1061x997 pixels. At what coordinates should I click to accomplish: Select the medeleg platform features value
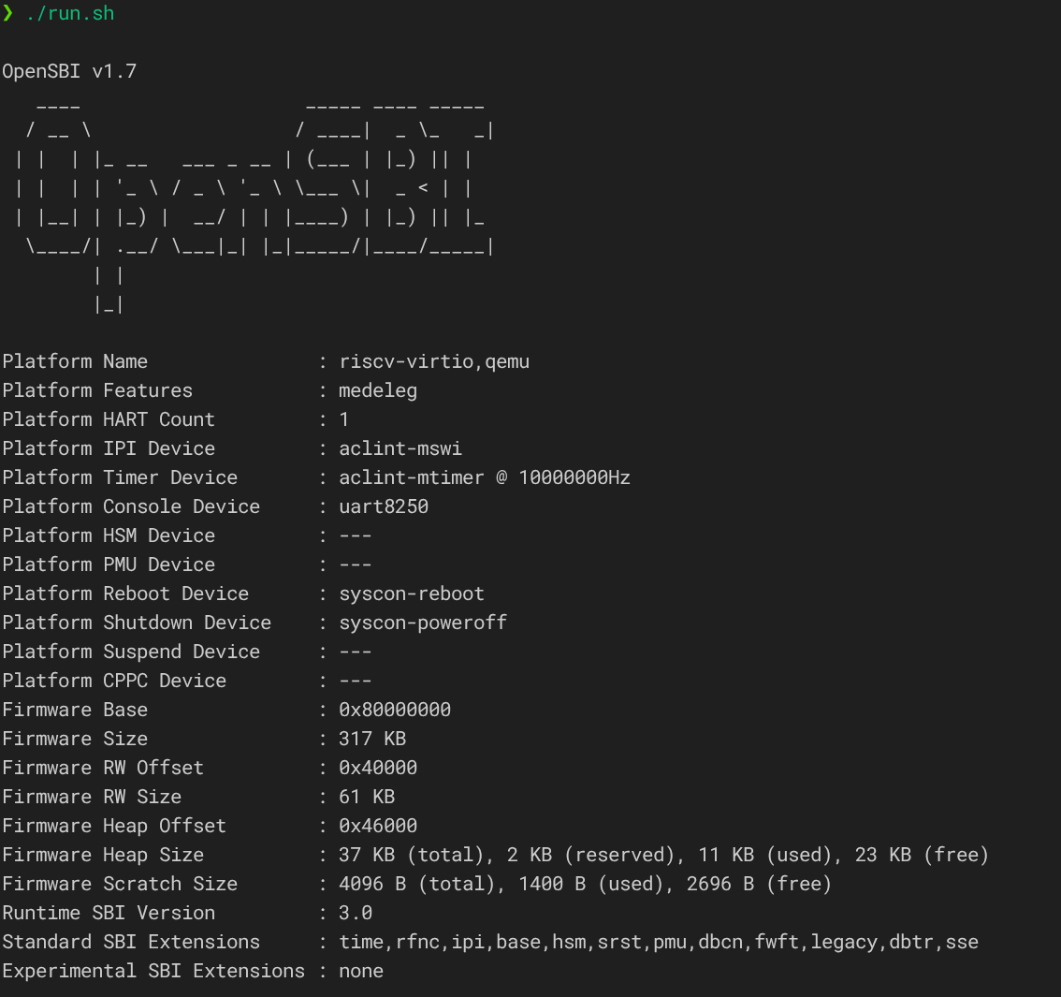click(378, 390)
